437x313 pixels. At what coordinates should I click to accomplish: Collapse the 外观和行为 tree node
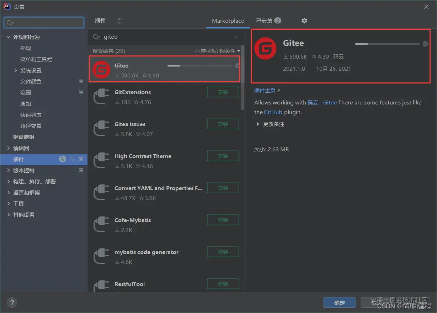[x=9, y=37]
